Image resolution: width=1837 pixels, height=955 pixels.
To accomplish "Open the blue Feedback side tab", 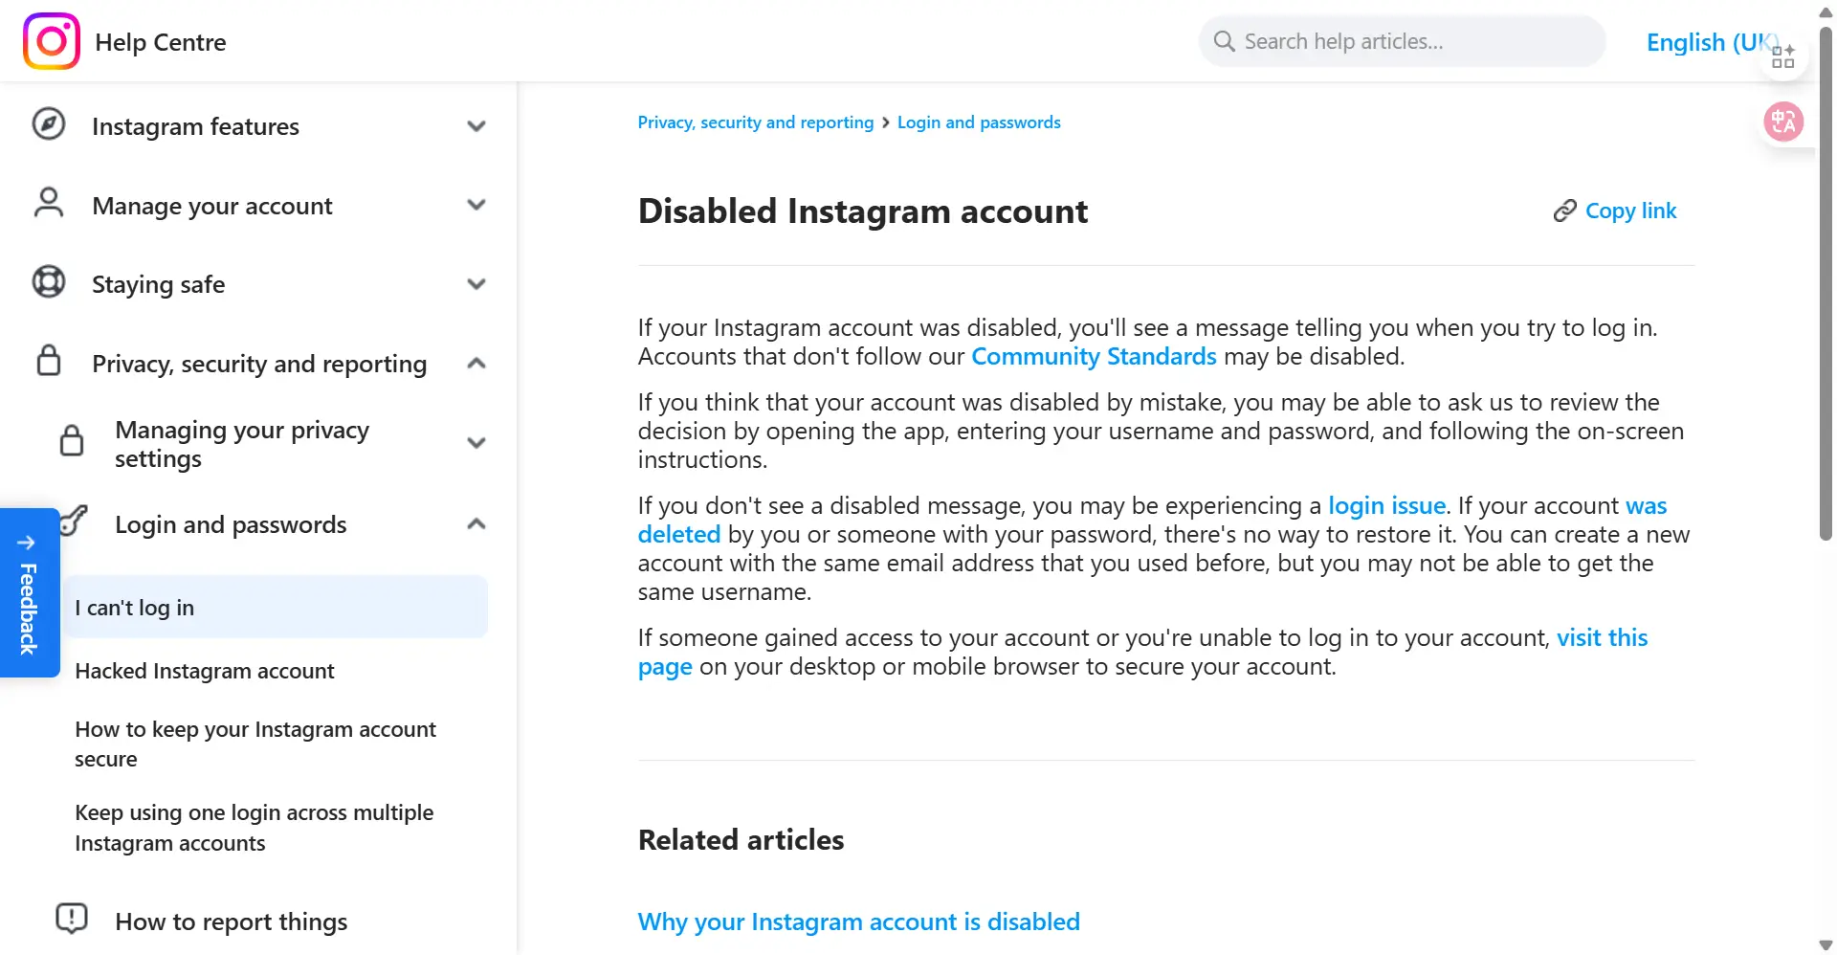I will tap(30, 592).
